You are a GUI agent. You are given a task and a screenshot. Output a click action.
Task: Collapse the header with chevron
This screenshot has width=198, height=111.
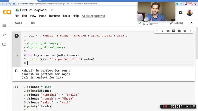(x=191, y=23)
